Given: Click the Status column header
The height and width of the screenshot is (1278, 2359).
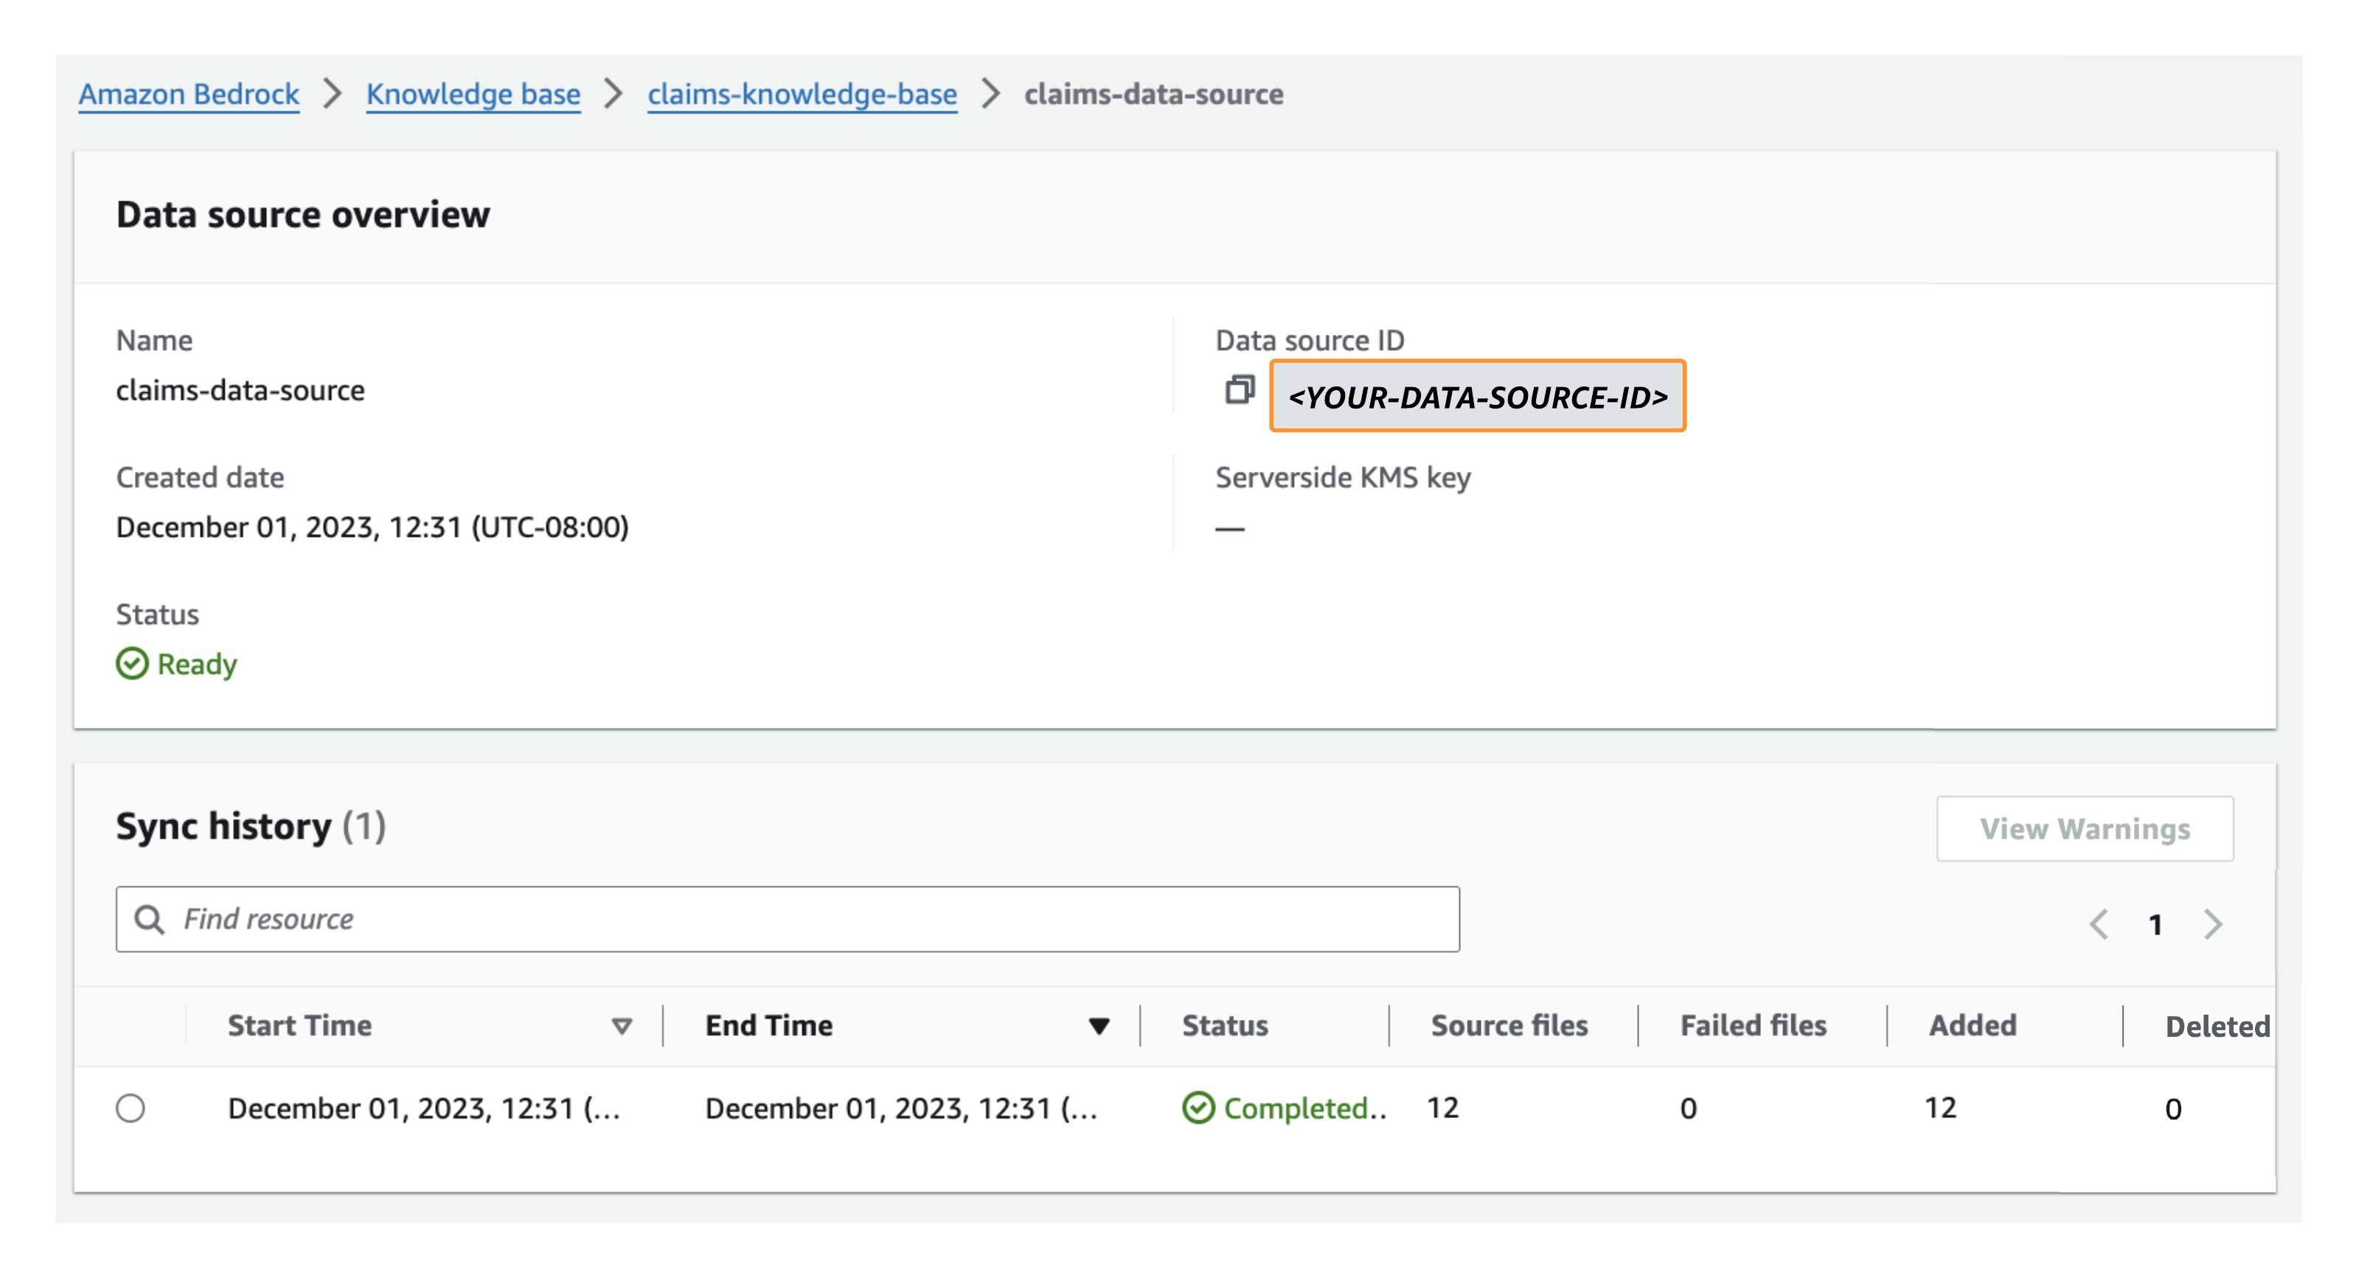Looking at the screenshot, I should (x=1224, y=1025).
